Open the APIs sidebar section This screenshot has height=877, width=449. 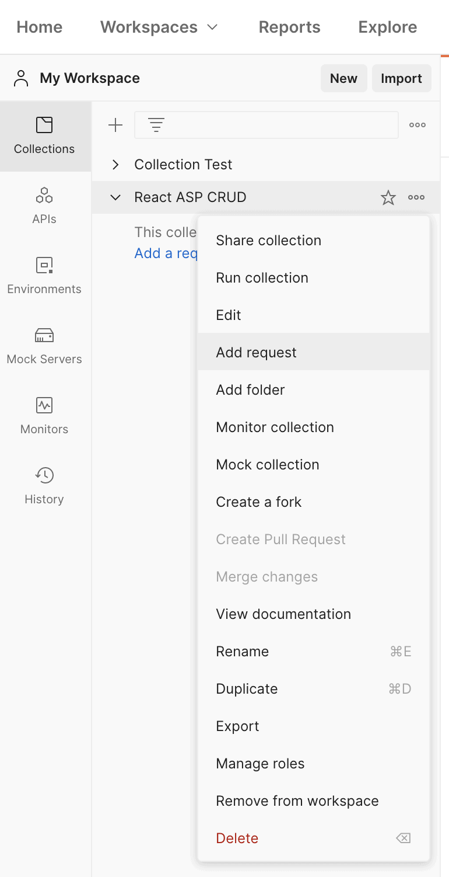click(45, 206)
